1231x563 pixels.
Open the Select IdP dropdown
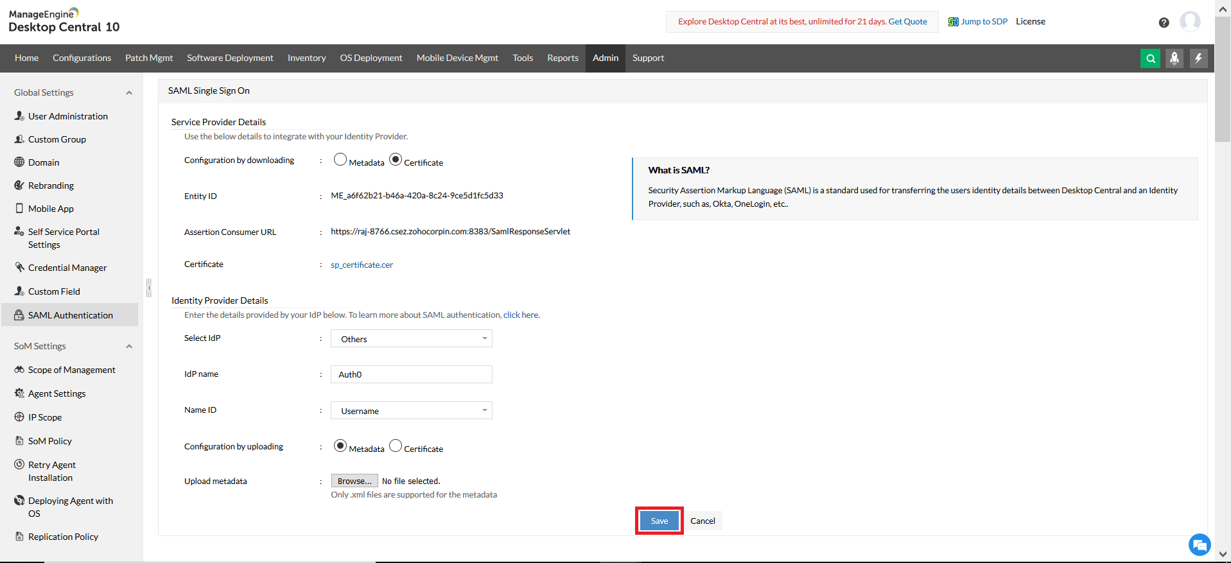[x=412, y=338]
